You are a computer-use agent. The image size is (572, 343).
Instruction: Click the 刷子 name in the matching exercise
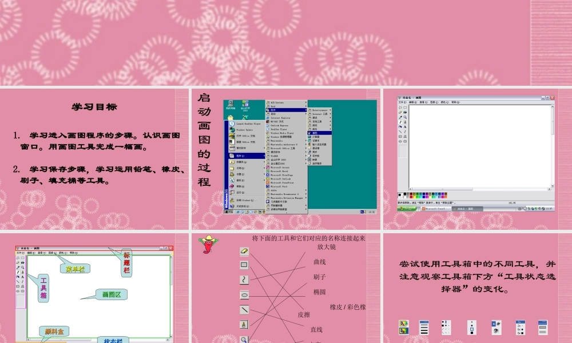click(320, 277)
